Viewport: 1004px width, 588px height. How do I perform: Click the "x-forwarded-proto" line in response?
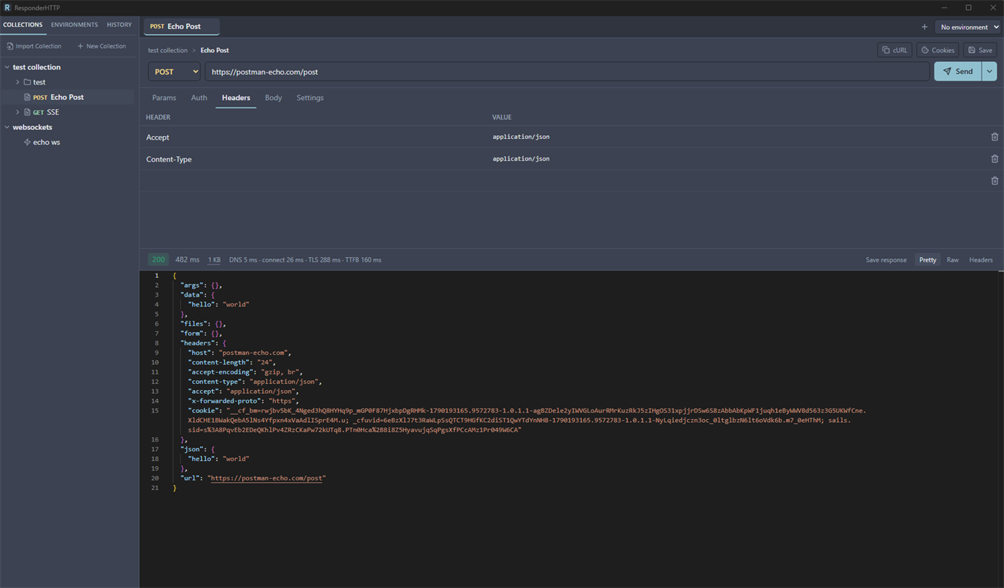pos(243,401)
